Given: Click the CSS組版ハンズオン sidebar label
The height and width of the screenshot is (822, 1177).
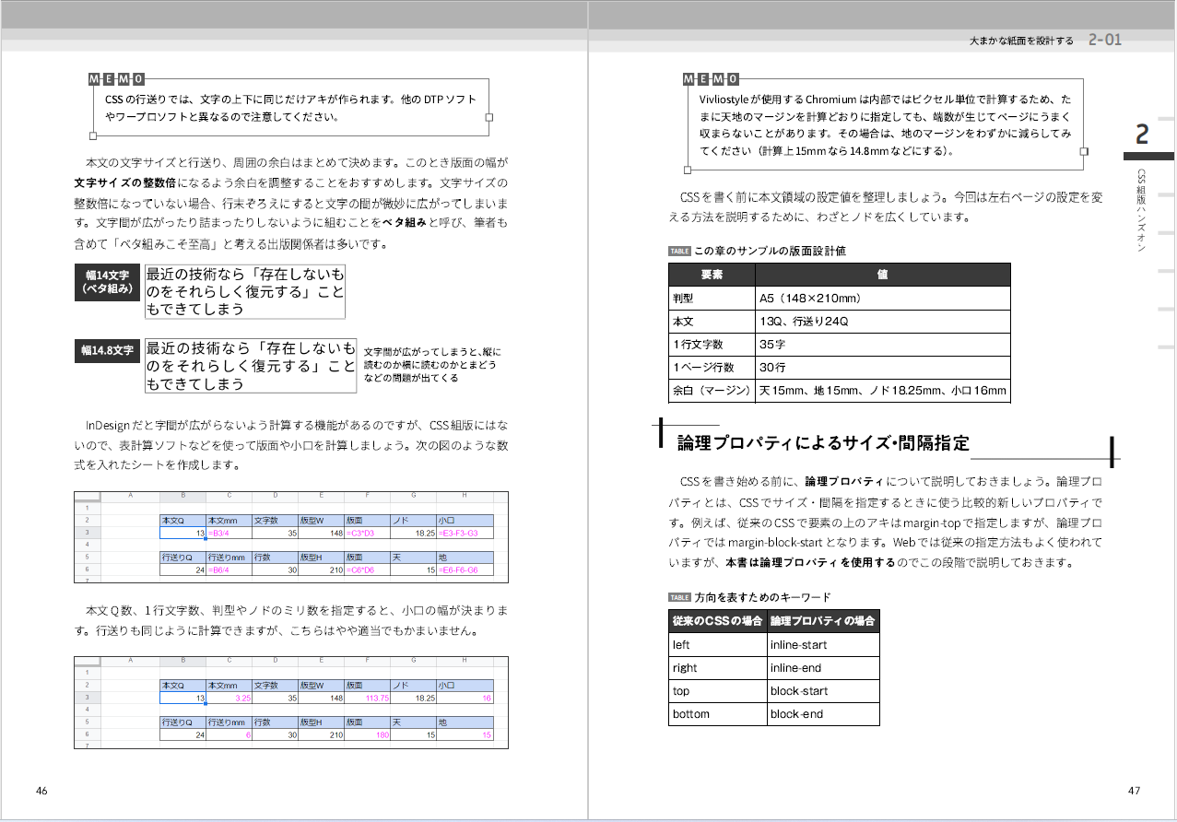Looking at the screenshot, I should pos(1139,215).
